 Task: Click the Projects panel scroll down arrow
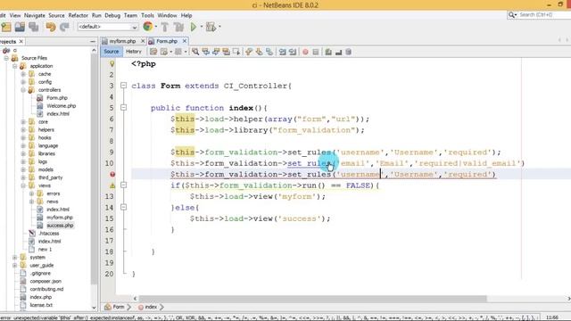tap(94, 308)
